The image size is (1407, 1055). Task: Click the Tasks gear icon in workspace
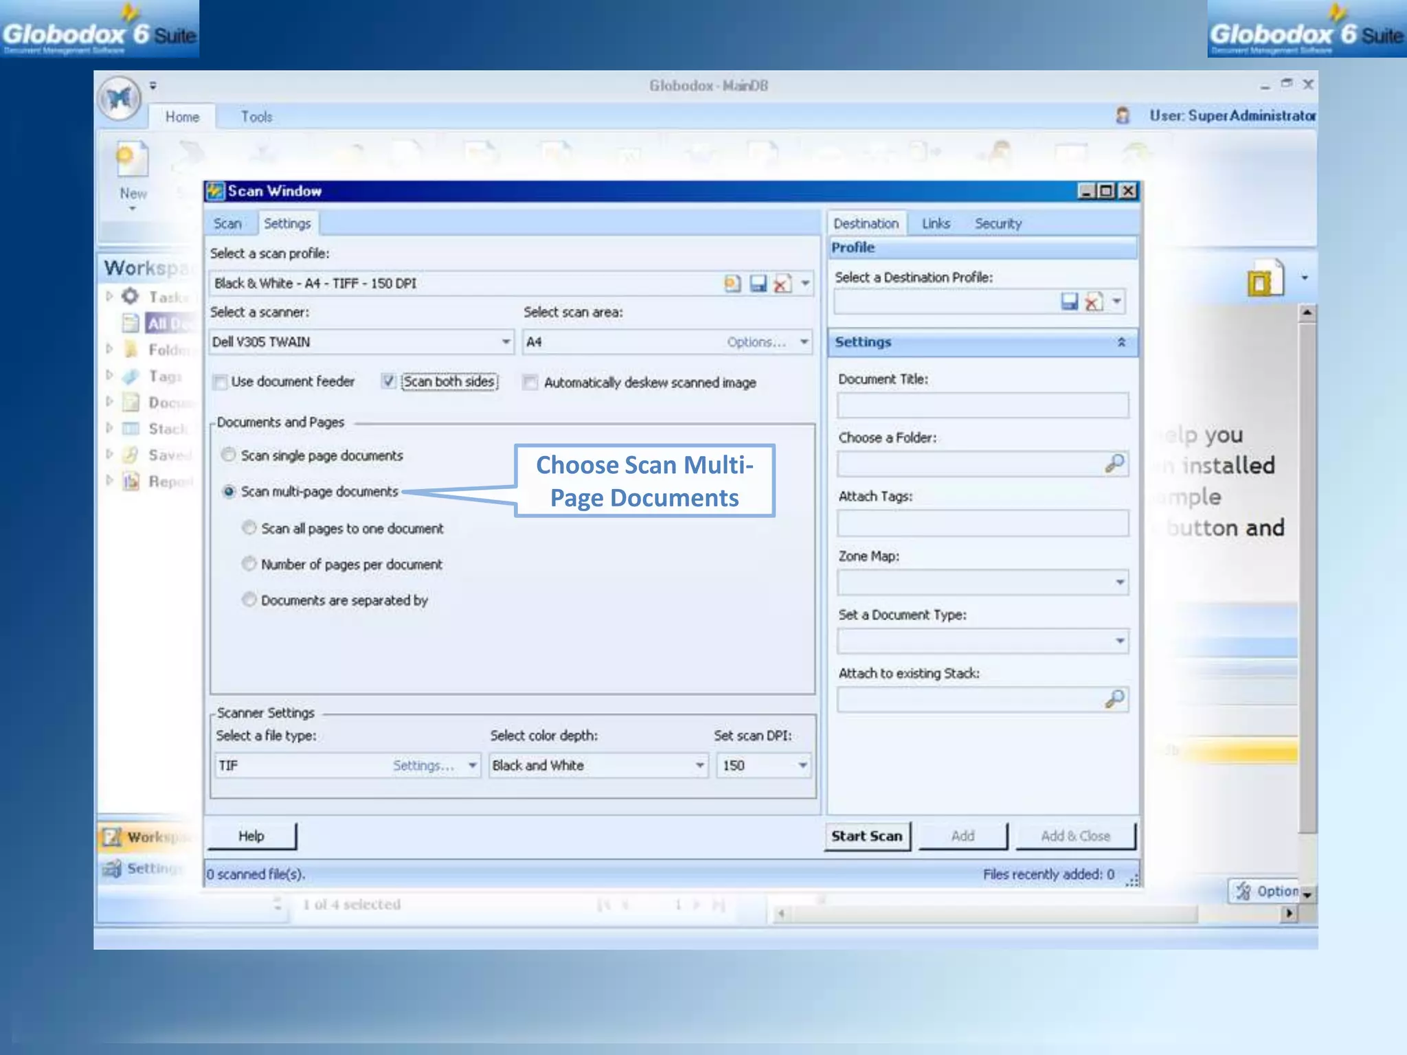point(130,296)
